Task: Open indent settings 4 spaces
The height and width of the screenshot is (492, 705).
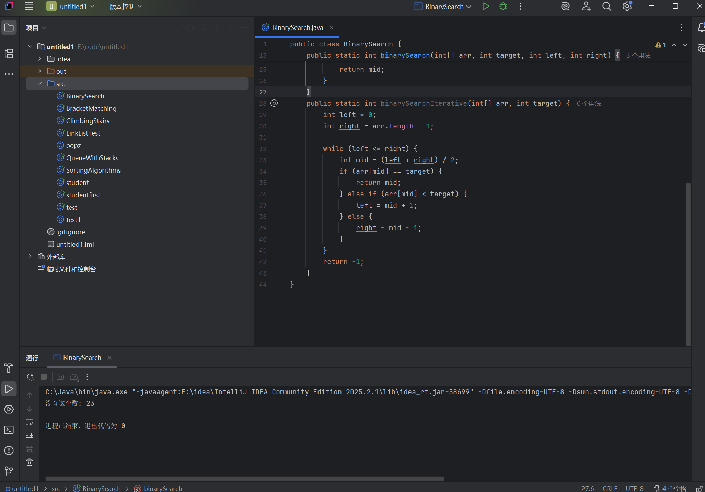Action: click(x=670, y=489)
